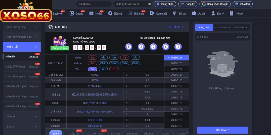This screenshot has height=135, width=271.
Task: Click the Chơi thử demo button
Action: point(243,4)
